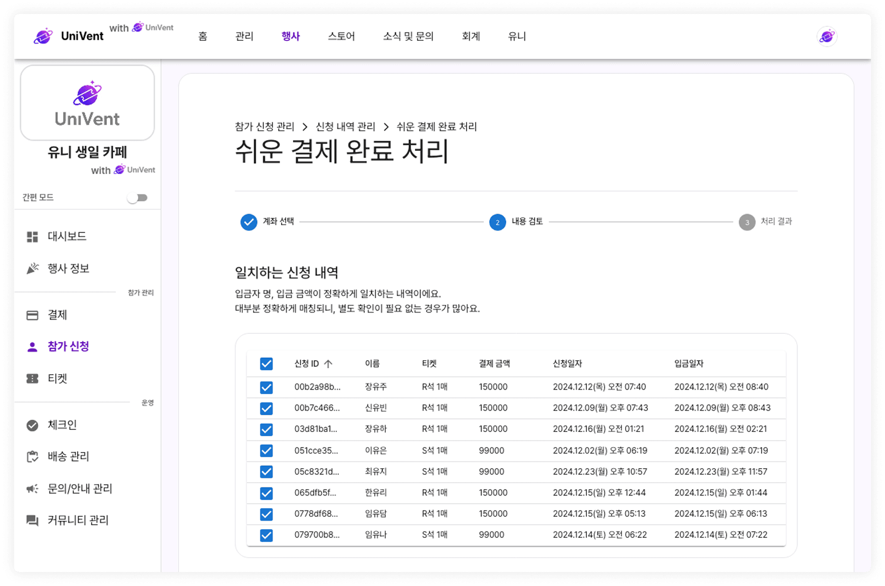Go to 참가 신청 관리 breadcrumb
Viewport: 885px width, 586px height.
265,127
